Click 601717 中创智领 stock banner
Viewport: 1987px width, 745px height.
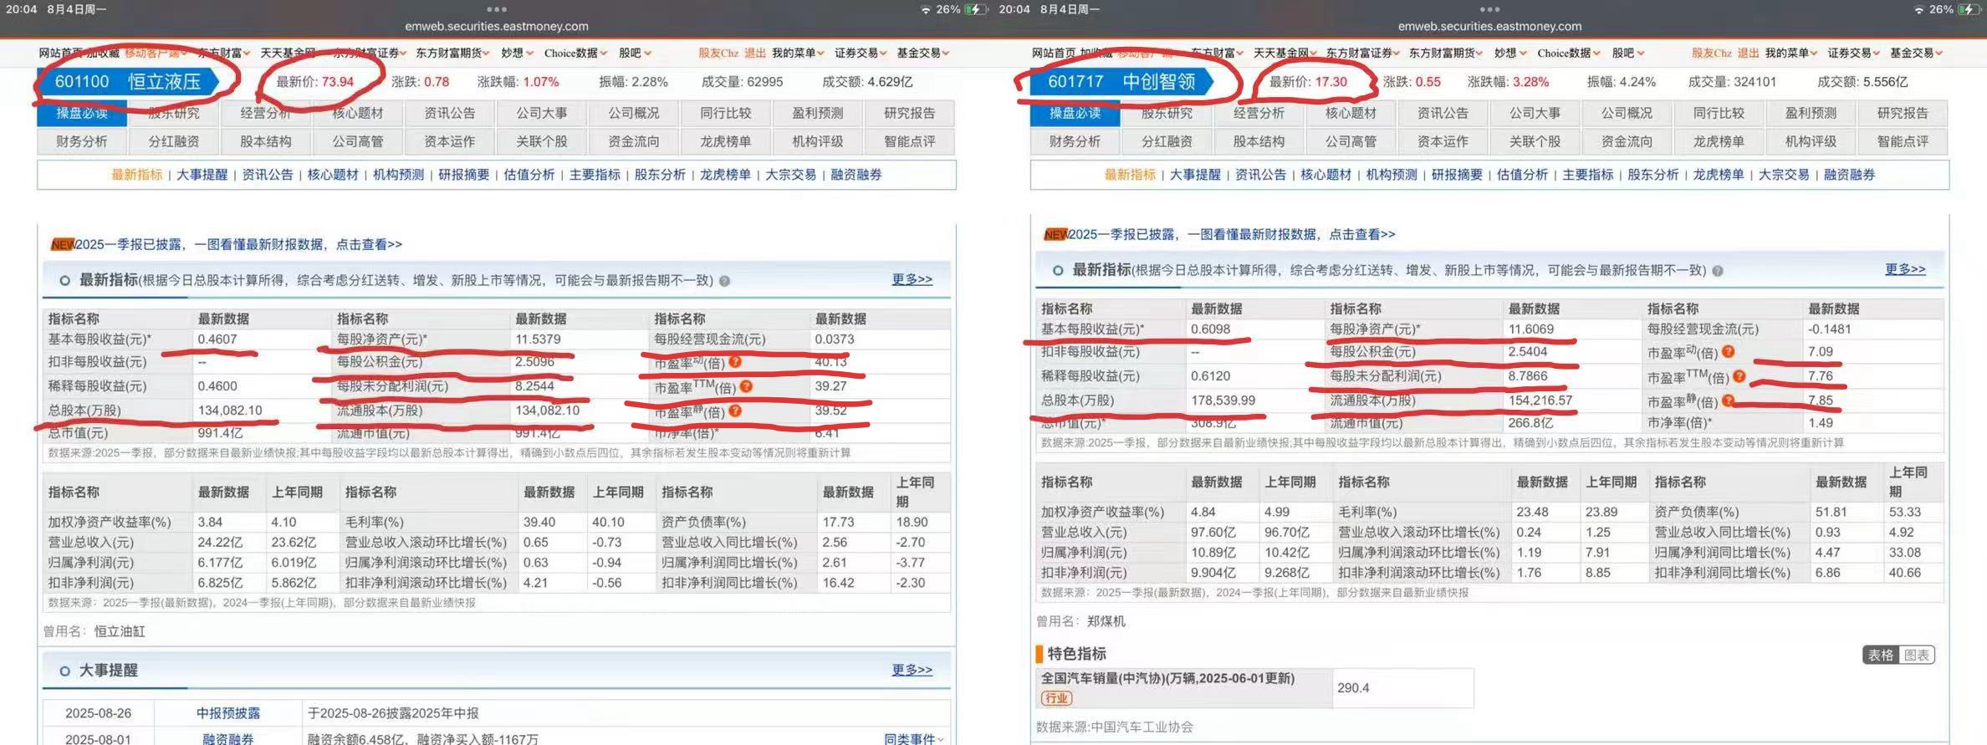point(1121,82)
